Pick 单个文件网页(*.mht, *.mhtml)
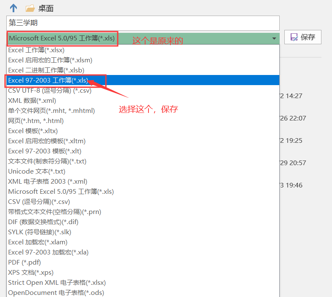Image resolution: width=332 pixels, height=297 pixels. click(x=143, y=111)
